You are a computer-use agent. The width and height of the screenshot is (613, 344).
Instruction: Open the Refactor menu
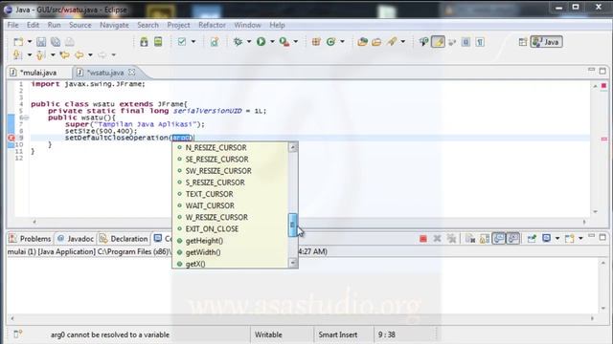point(212,25)
